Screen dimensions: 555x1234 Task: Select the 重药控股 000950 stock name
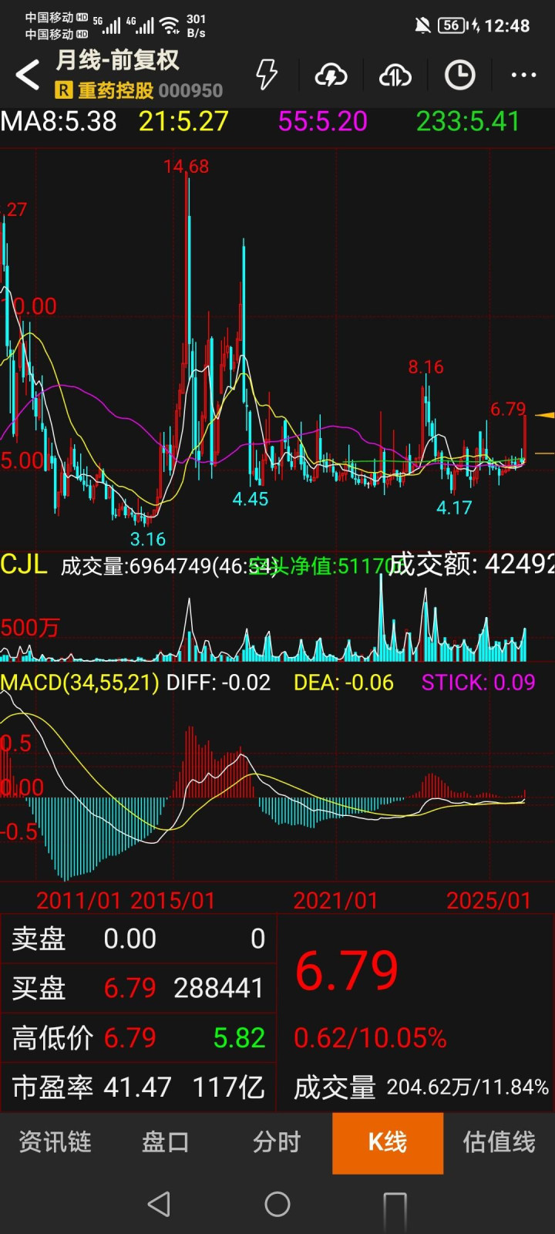(x=150, y=91)
